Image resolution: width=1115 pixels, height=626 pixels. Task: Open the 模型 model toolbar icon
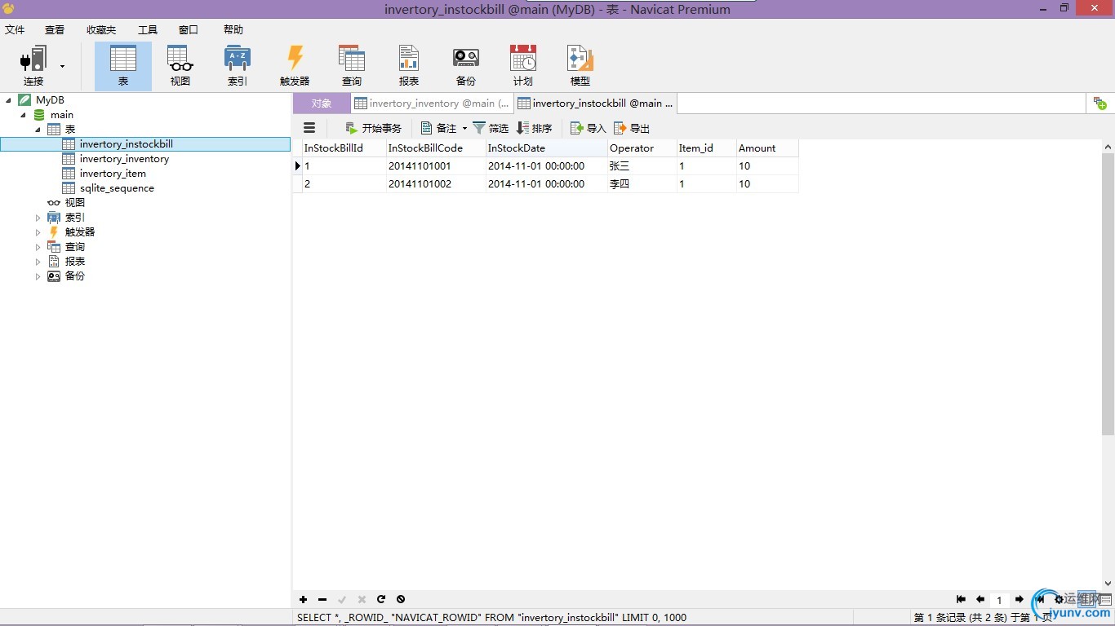[x=580, y=66]
